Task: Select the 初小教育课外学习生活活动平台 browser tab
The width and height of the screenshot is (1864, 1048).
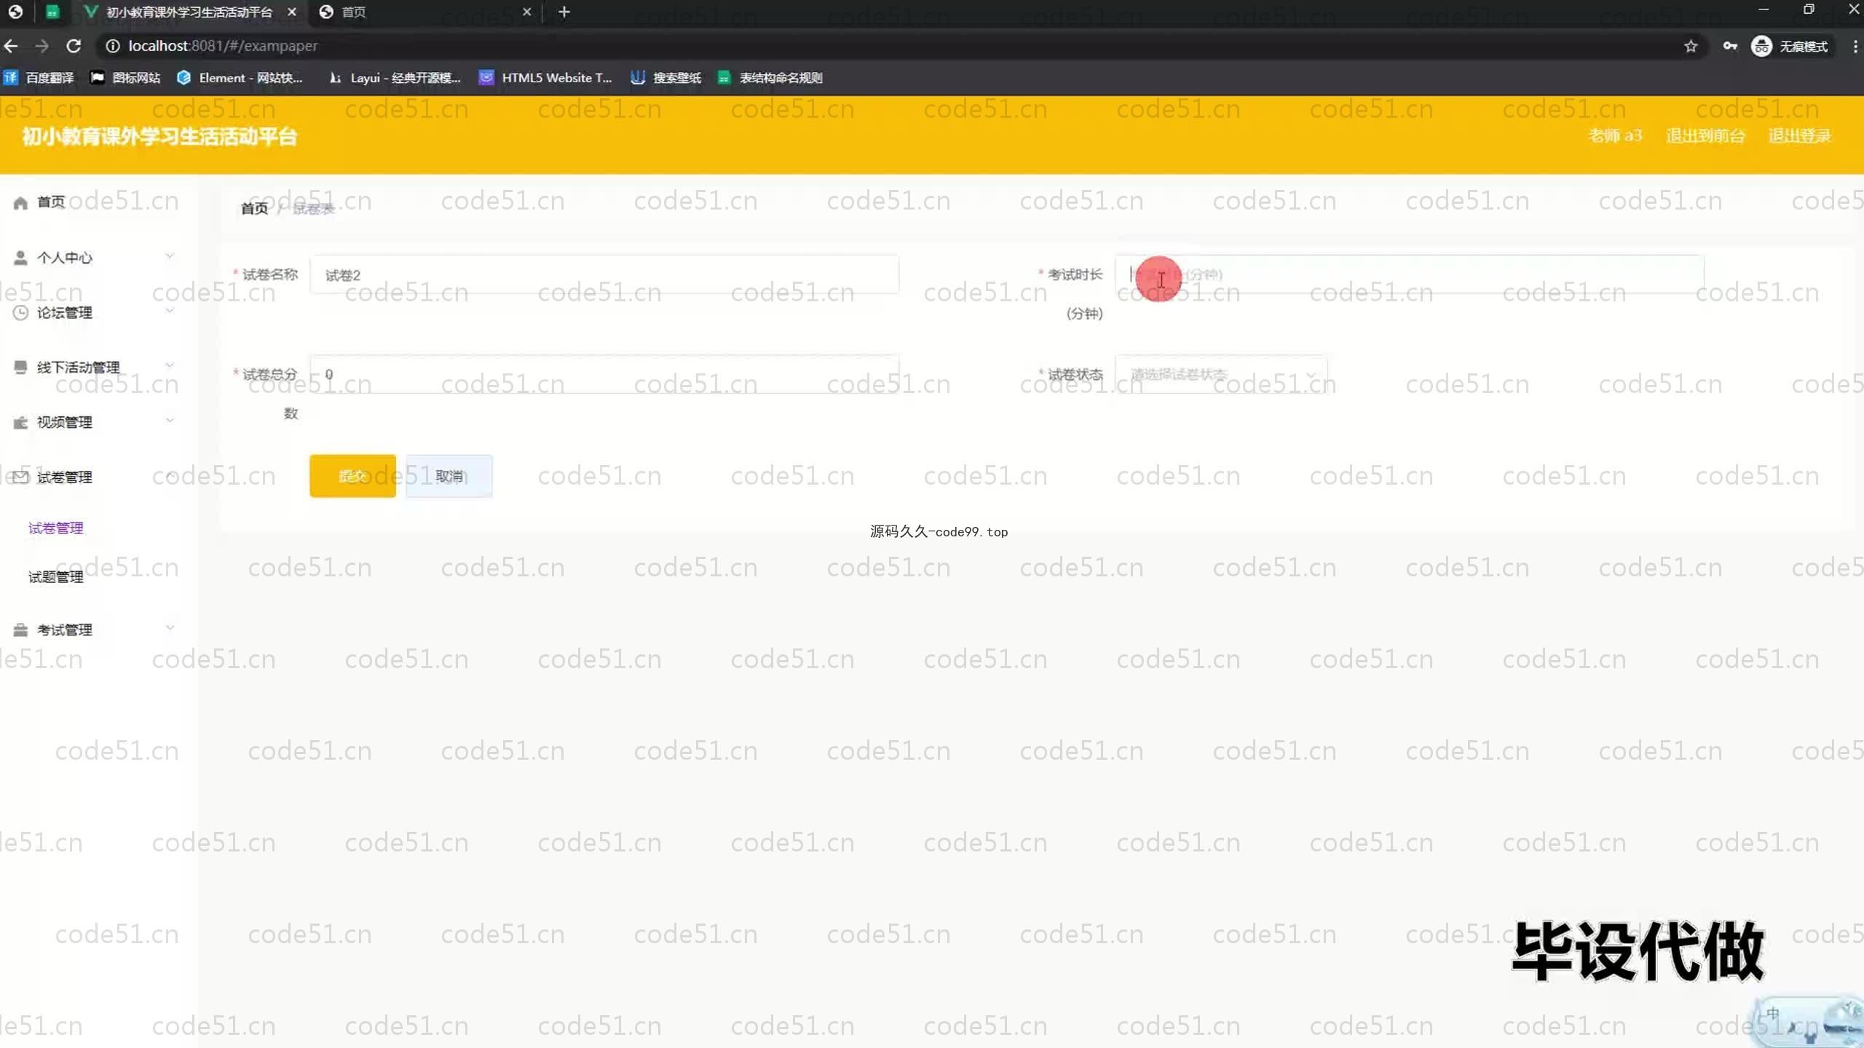Action: (x=189, y=12)
